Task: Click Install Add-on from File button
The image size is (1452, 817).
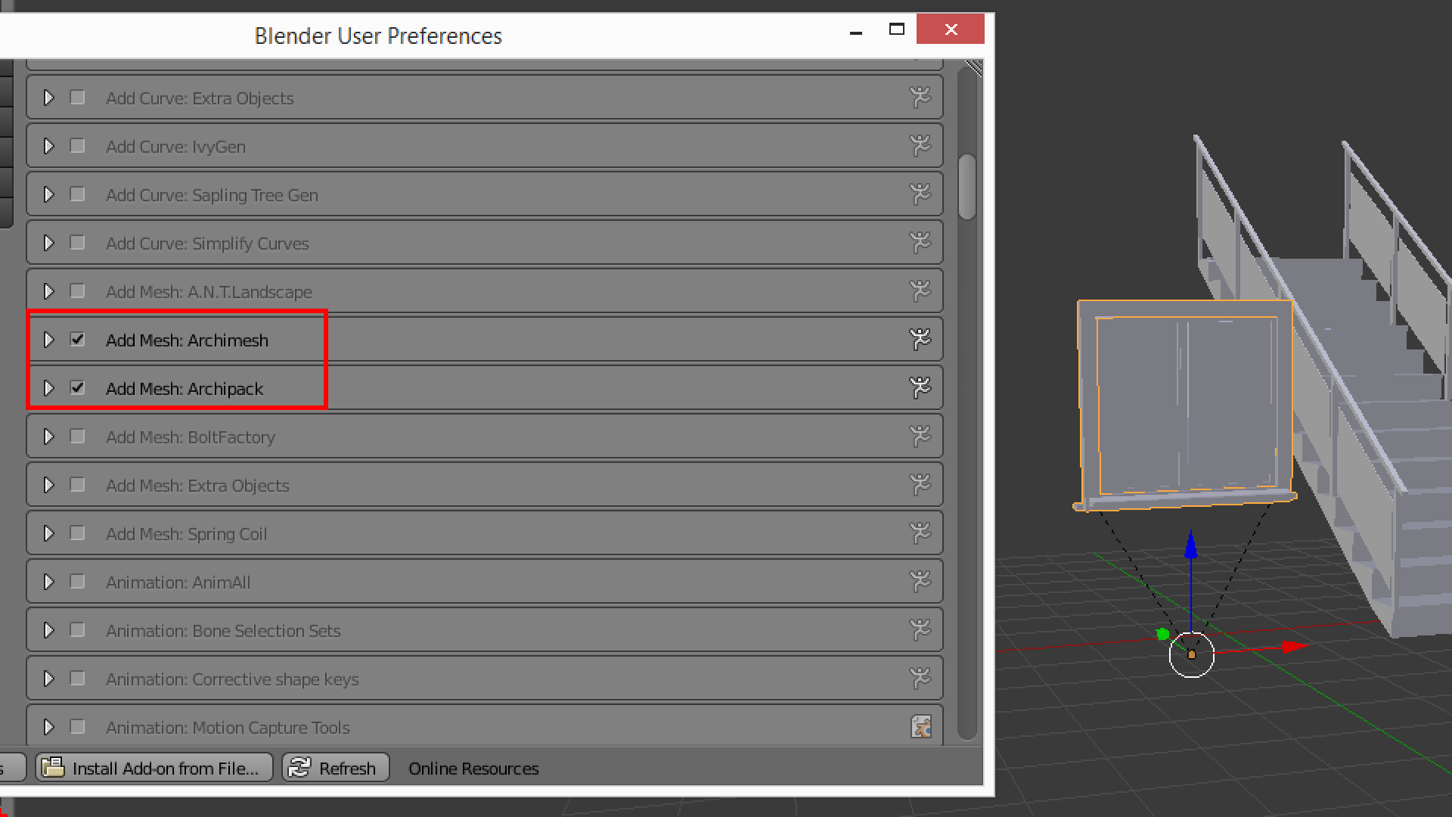Action: pyautogui.click(x=154, y=768)
